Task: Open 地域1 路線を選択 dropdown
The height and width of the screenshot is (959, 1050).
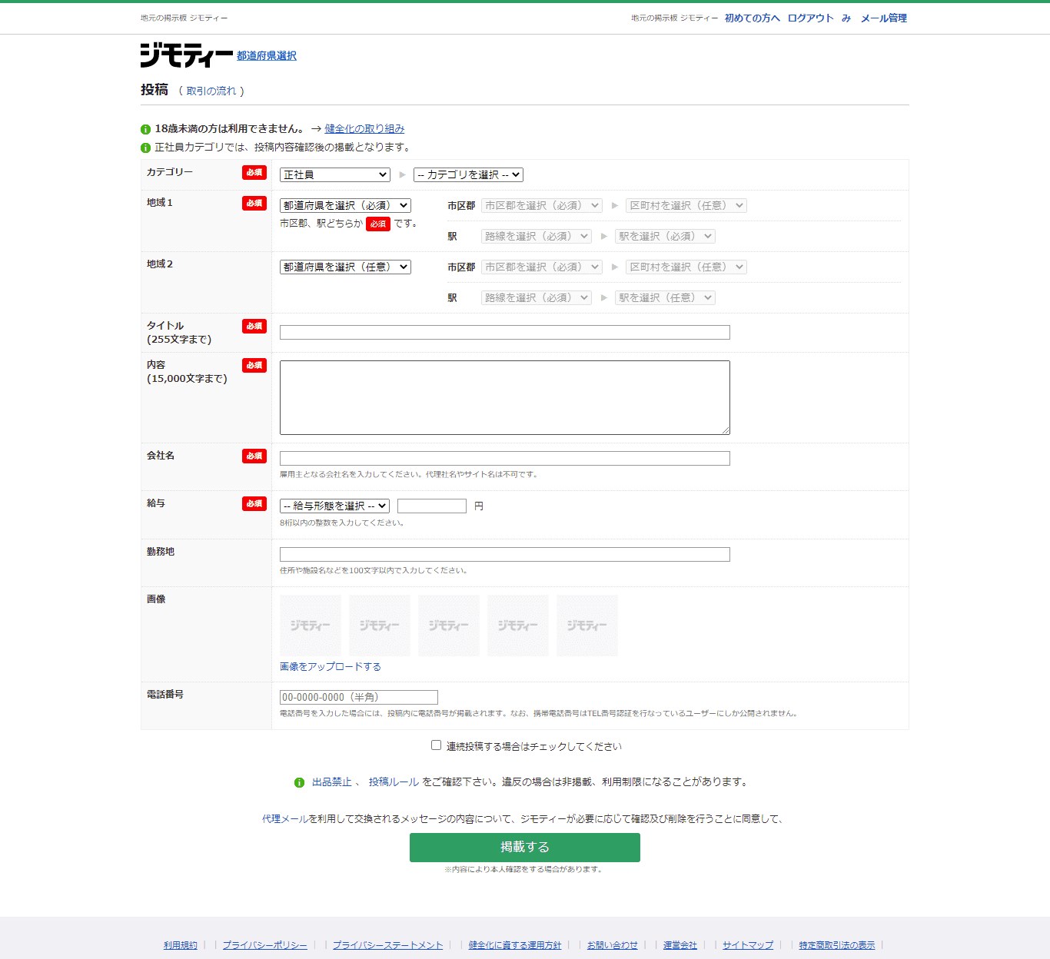Action: point(537,237)
